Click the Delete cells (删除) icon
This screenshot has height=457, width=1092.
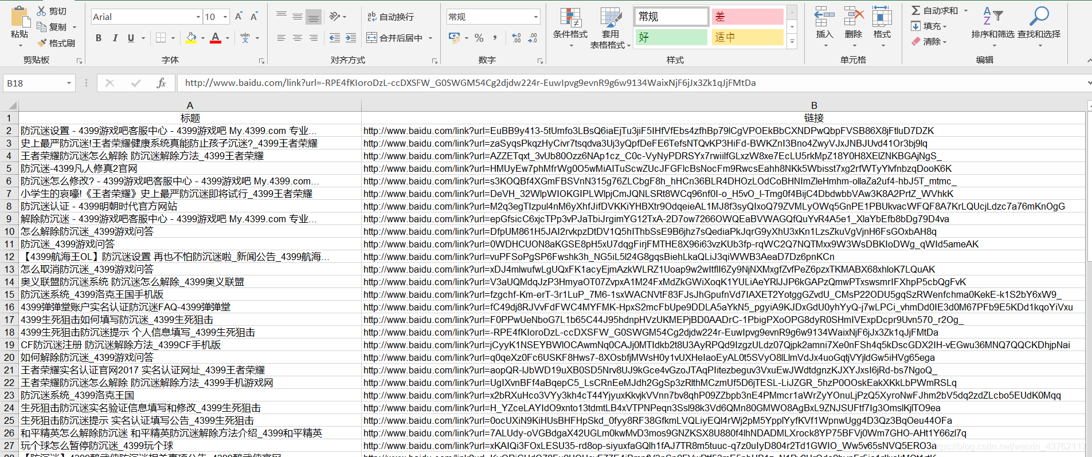tap(854, 17)
